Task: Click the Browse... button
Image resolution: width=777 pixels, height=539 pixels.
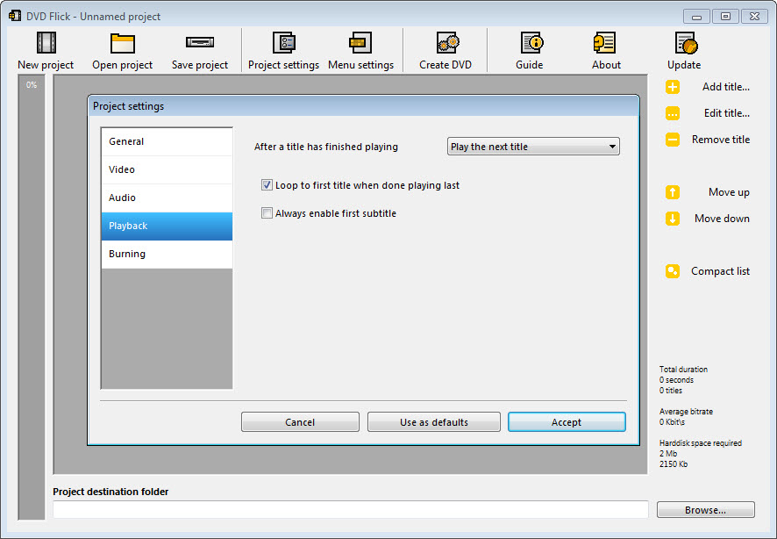Action: point(706,510)
